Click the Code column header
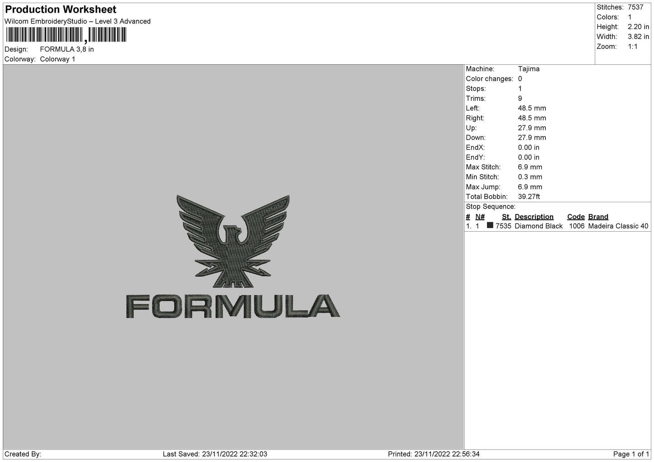Viewport: 654px width, 462px height. (576, 217)
